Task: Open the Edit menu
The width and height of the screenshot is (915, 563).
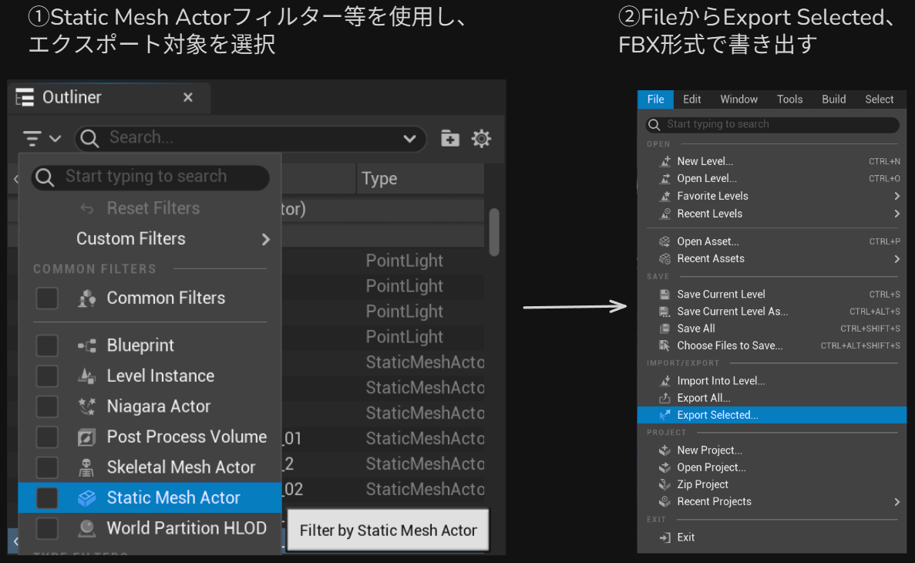Action: (691, 99)
